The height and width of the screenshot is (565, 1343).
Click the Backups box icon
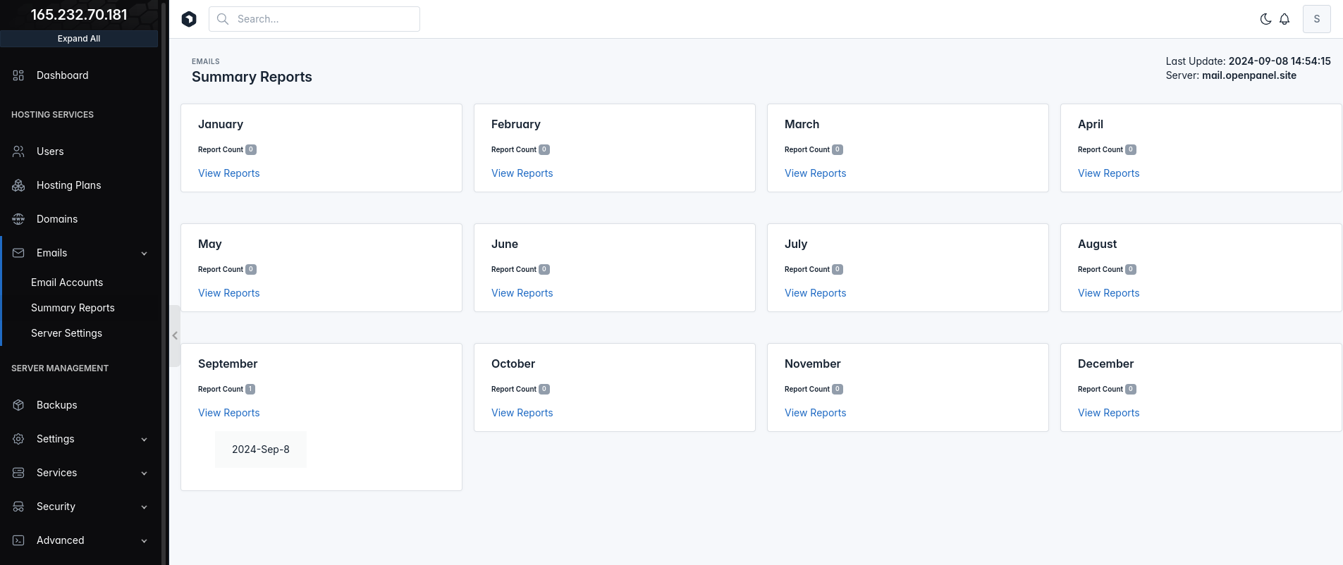[18, 405]
